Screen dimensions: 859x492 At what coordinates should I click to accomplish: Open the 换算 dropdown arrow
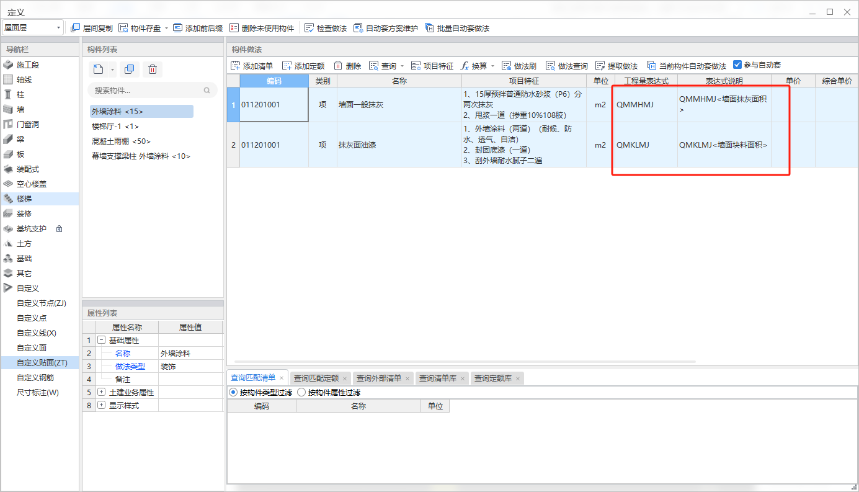click(x=493, y=65)
